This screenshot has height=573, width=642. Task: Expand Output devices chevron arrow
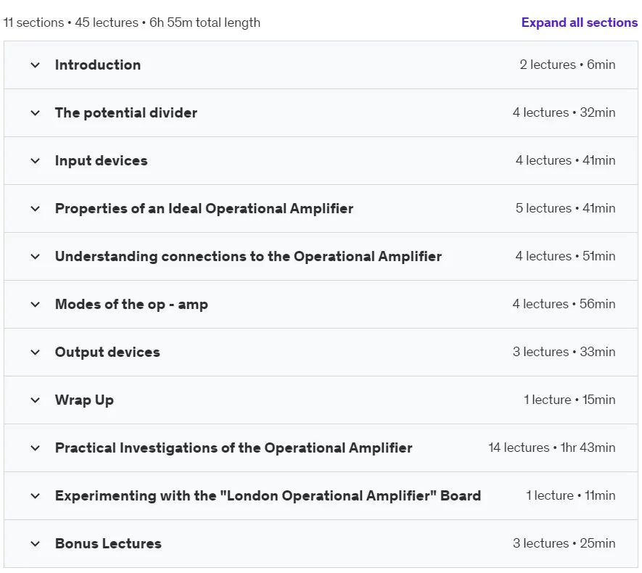pyautogui.click(x=36, y=353)
